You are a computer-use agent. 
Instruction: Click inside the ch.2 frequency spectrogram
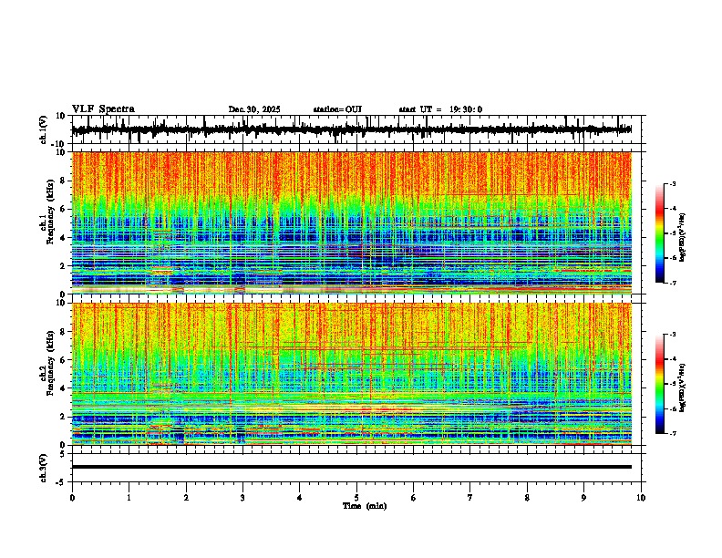(x=352, y=374)
